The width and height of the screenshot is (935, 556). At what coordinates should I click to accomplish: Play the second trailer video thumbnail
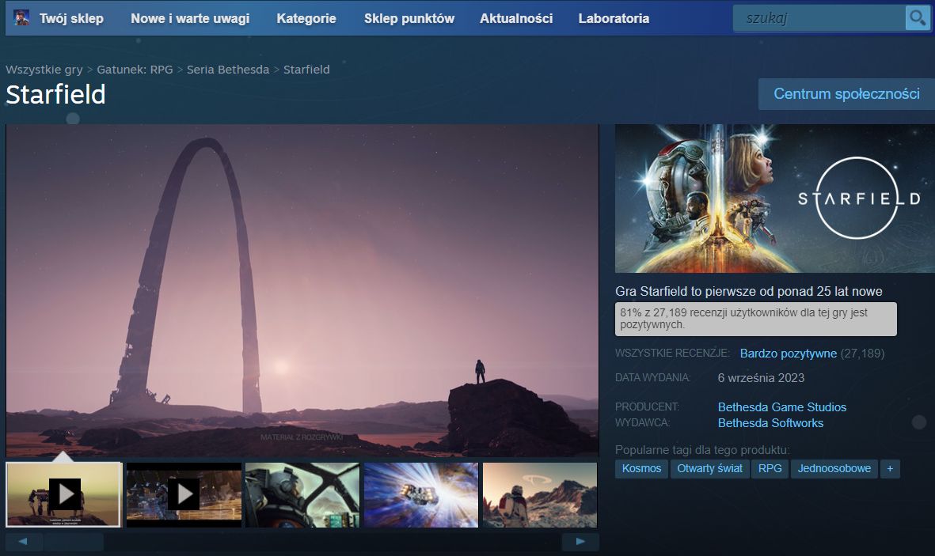point(184,494)
